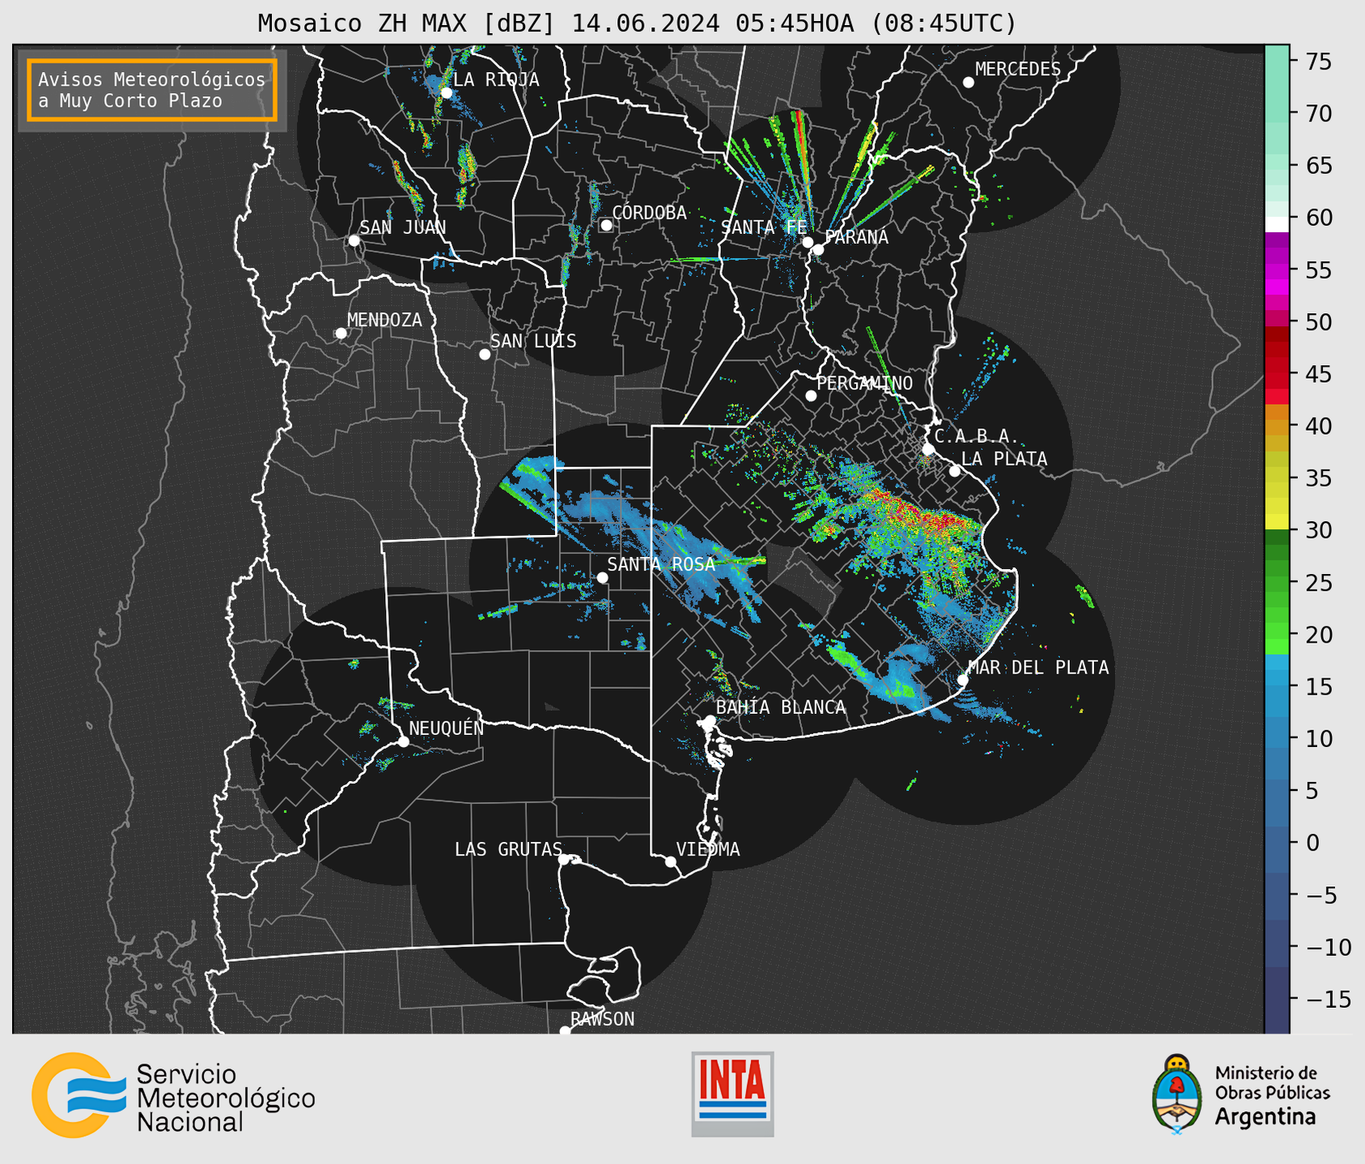Click the MERCEDES label text
This screenshot has width=1365, height=1164.
click(x=1017, y=70)
